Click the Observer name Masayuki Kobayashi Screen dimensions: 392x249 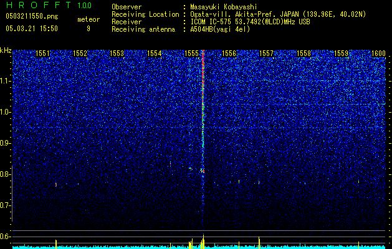tap(224, 7)
